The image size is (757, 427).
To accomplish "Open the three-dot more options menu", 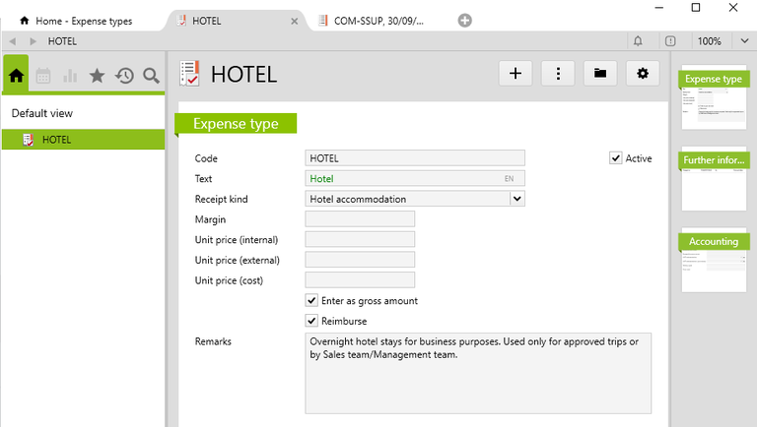I will [558, 74].
